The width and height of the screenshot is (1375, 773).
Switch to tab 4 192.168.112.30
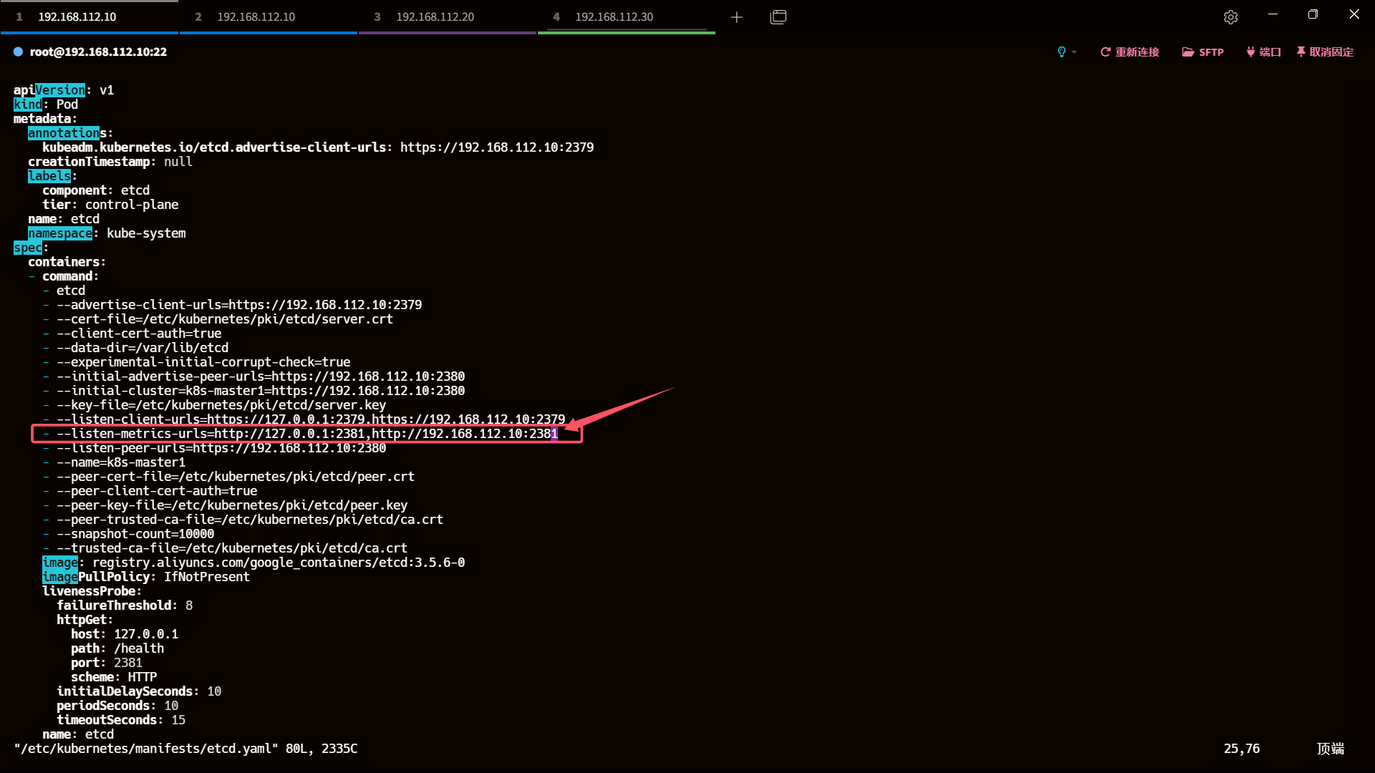(x=614, y=17)
